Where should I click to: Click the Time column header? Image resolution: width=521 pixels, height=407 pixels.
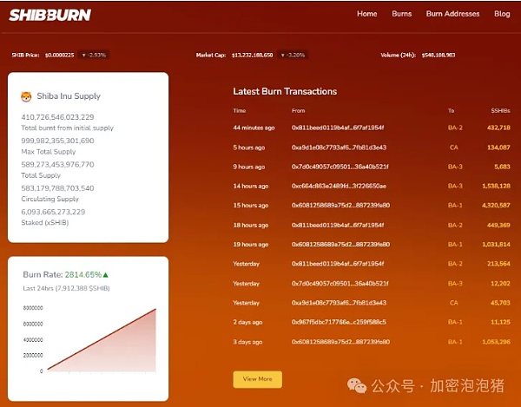coord(240,111)
